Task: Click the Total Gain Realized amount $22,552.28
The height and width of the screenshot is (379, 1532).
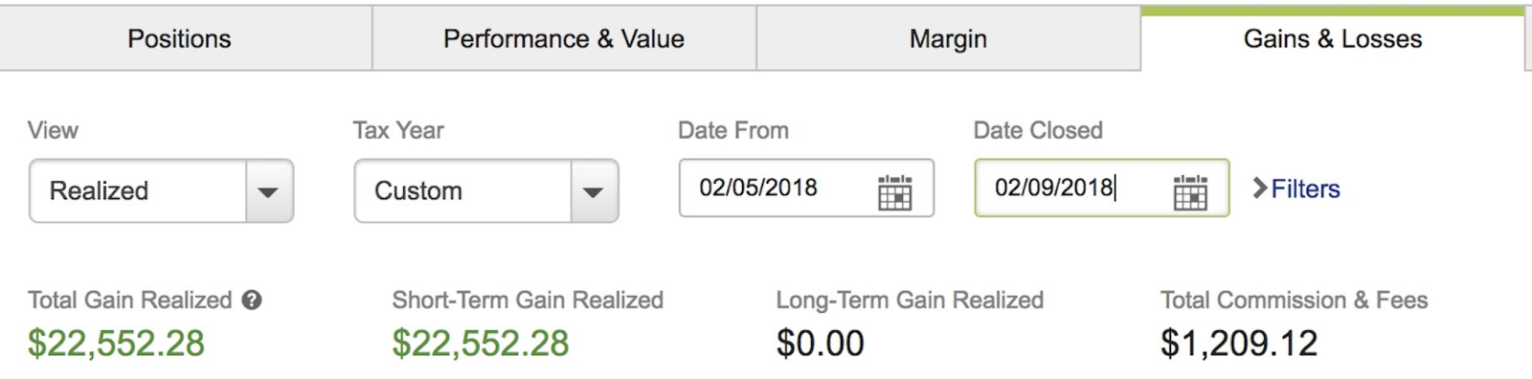Action: 116,344
